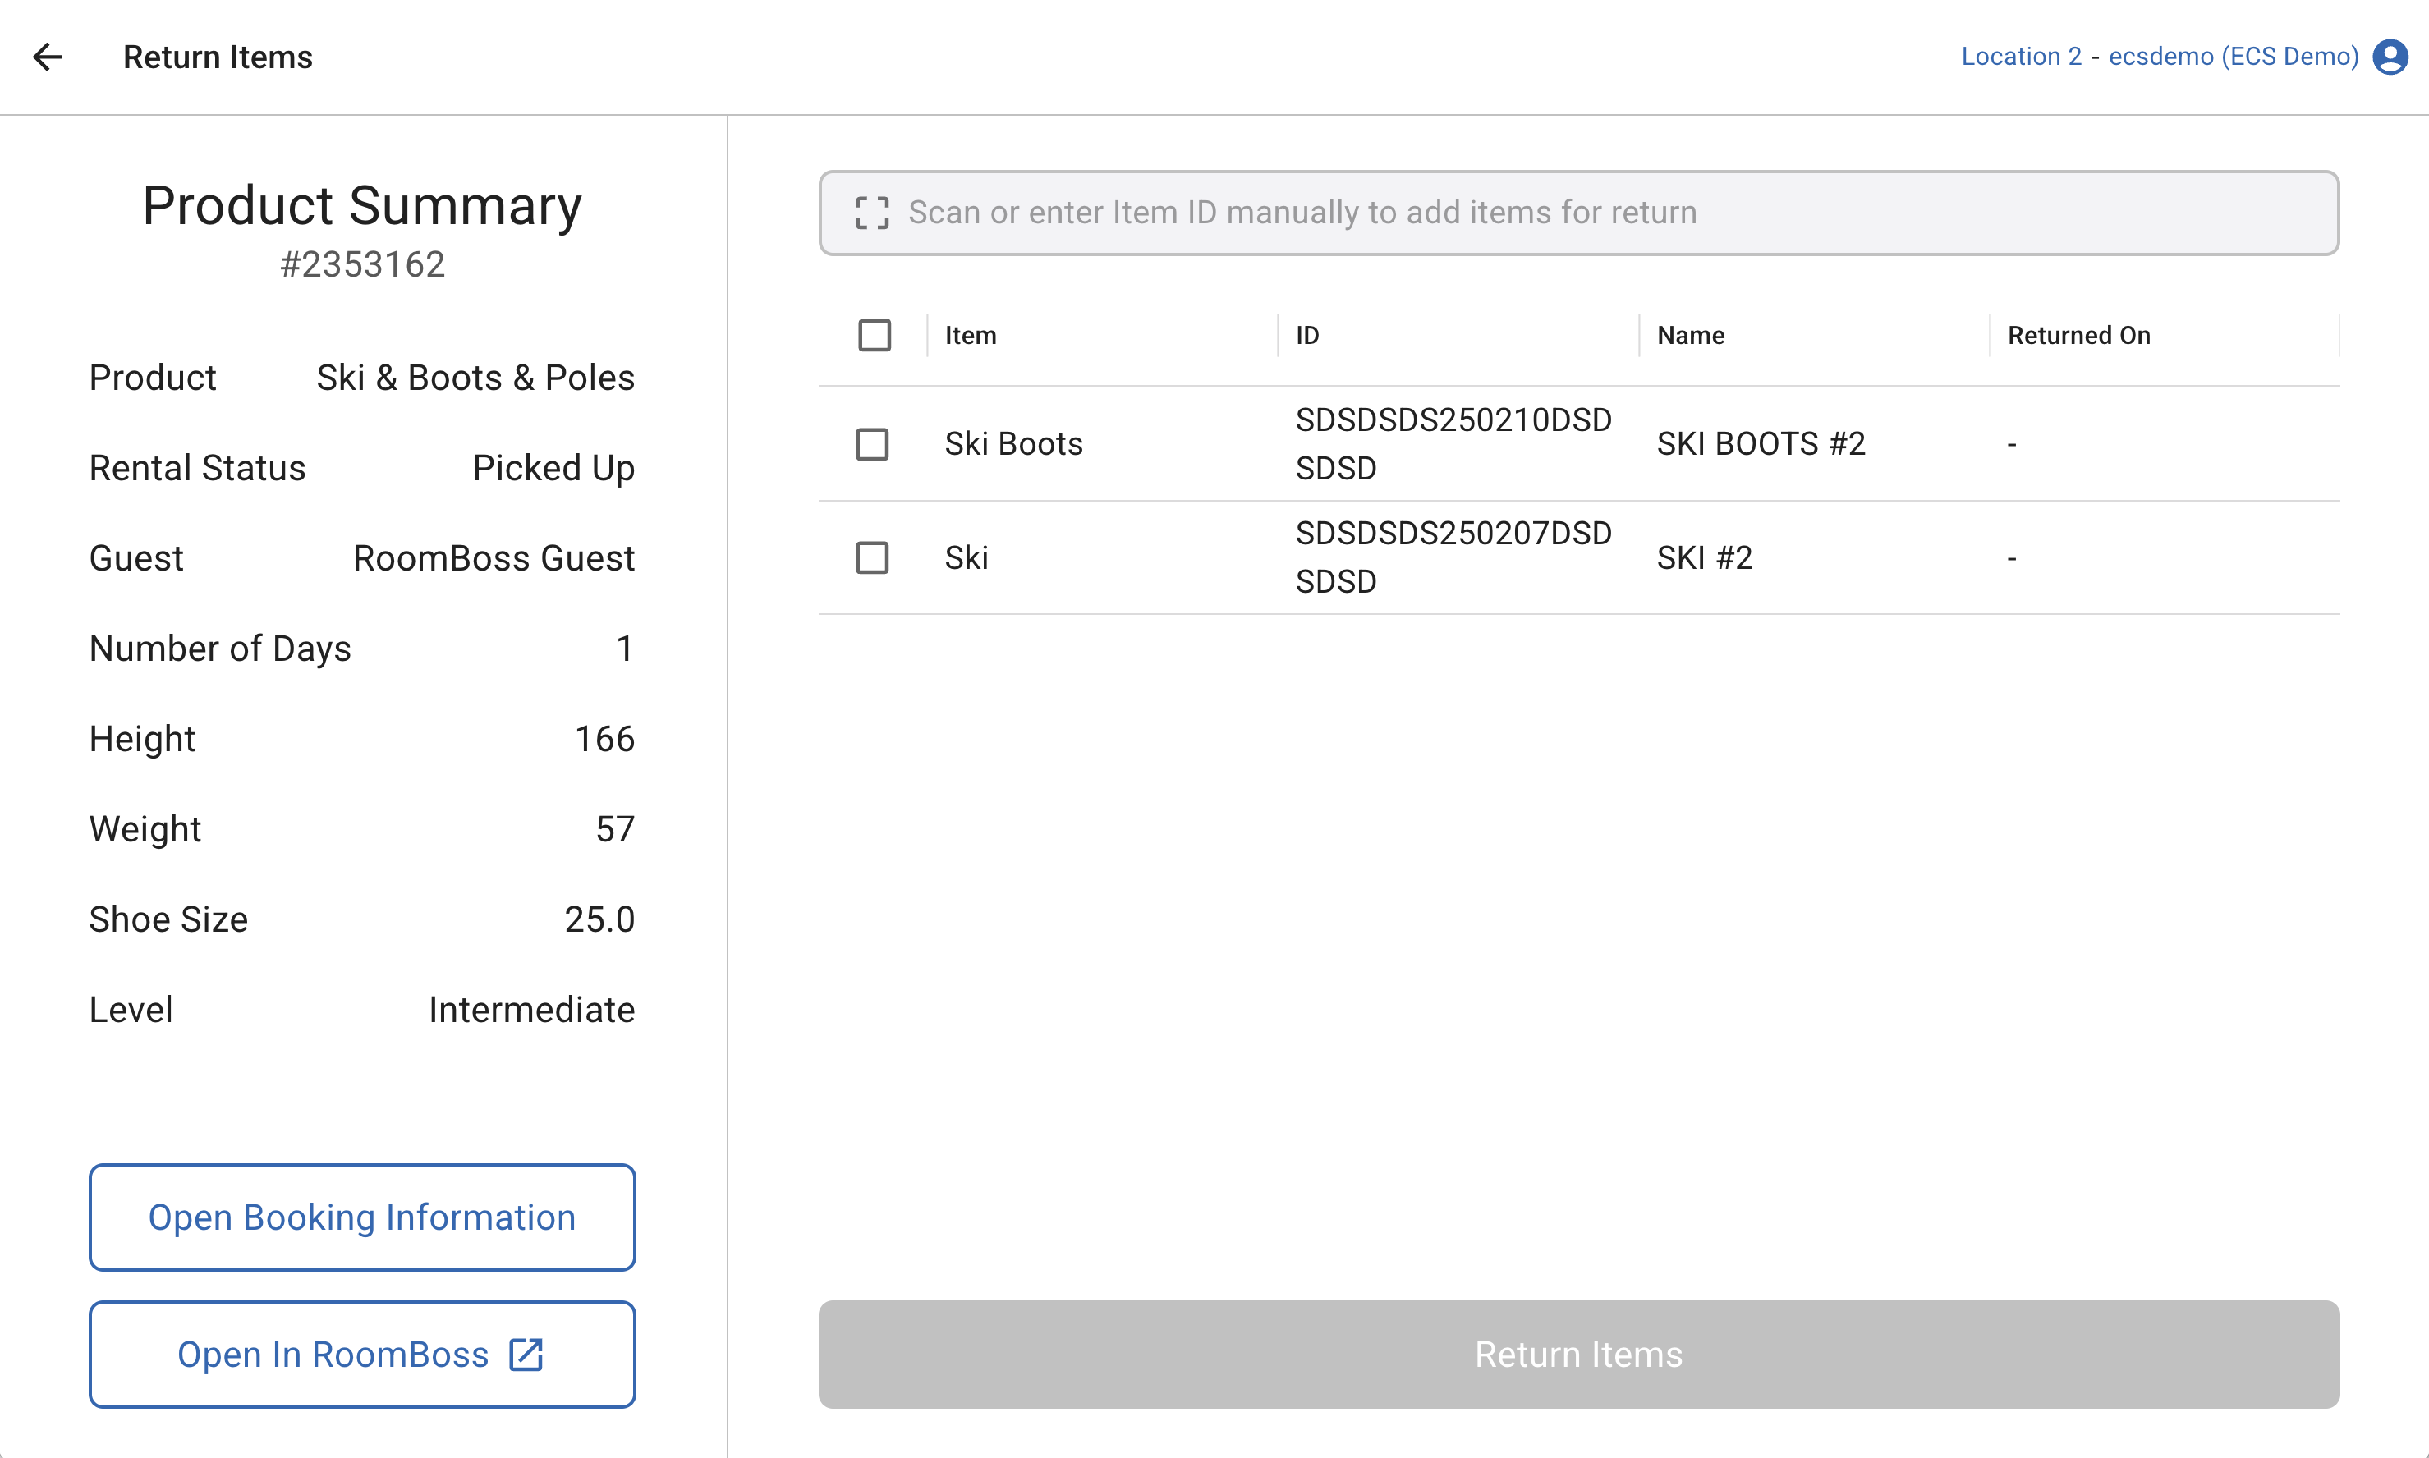
Task: Click the ID column header
Action: (1306, 335)
